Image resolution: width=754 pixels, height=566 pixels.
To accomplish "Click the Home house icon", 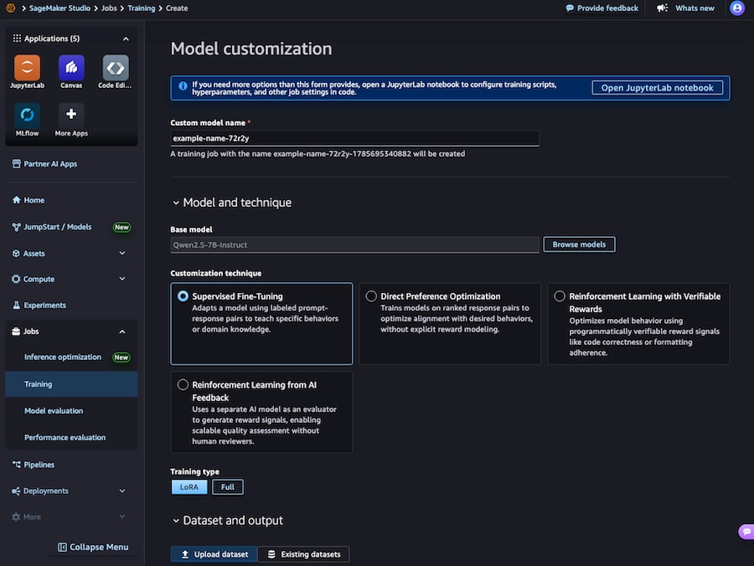I will click(17, 200).
